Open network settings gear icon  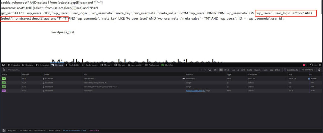(x=319, y=70)
